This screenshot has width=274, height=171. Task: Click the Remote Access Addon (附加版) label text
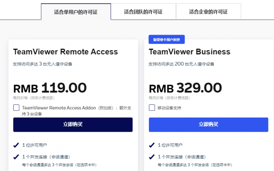coord(77,111)
